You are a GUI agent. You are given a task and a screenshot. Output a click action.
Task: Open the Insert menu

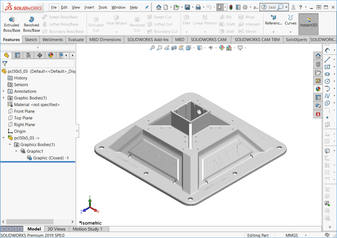89,7
